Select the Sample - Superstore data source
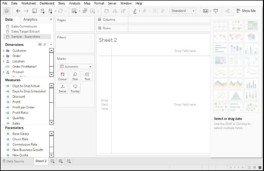This screenshot has height=171, width=264. pyautogui.click(x=25, y=37)
